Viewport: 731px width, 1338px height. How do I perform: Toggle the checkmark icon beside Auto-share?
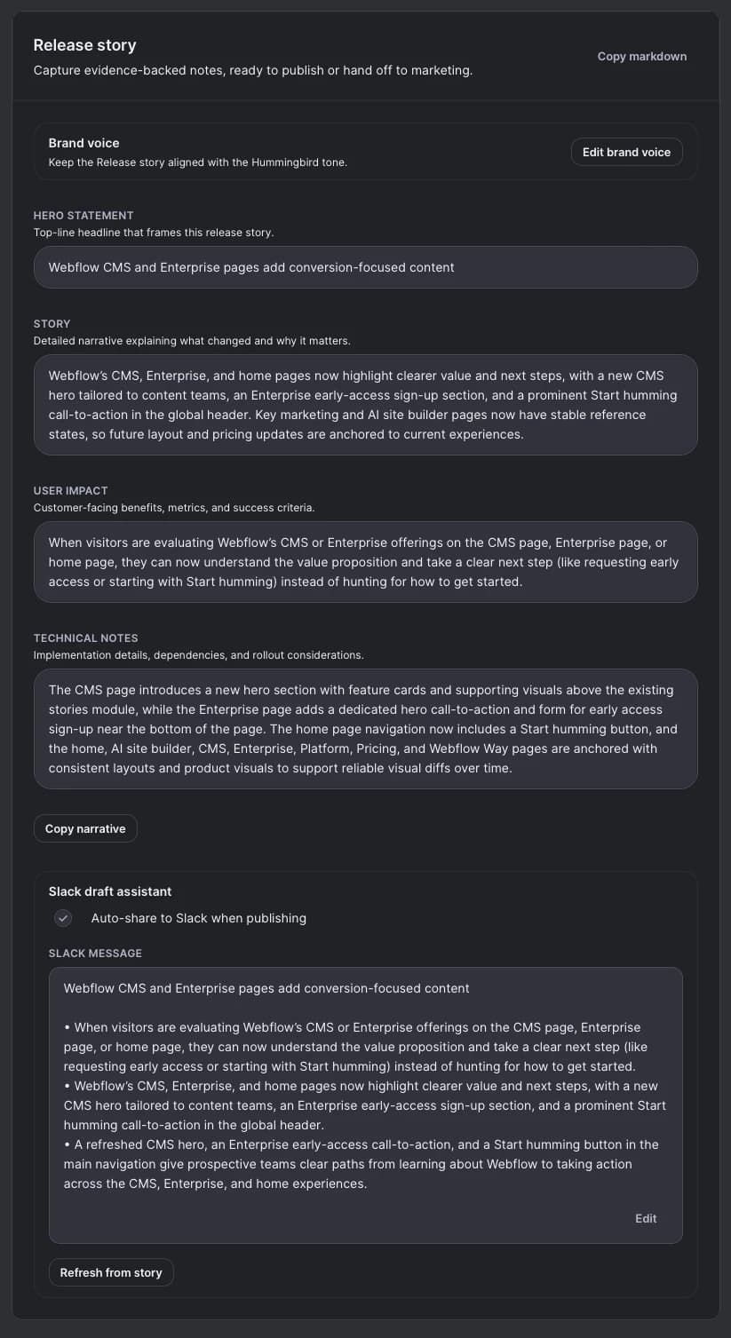tap(62, 918)
